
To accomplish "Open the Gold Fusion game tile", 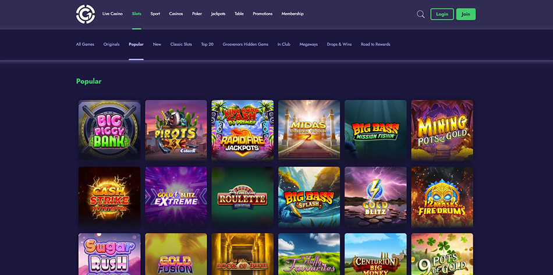I will click(176, 254).
